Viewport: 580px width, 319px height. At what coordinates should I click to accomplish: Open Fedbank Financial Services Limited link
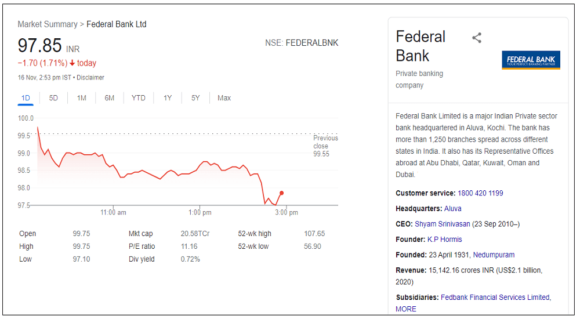[x=495, y=298]
